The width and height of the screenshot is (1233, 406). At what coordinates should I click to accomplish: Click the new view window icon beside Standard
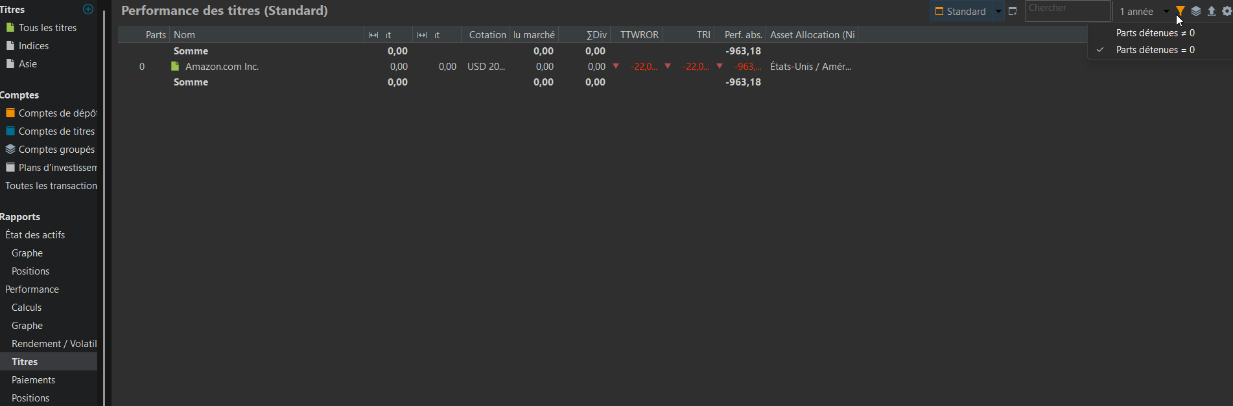coord(1013,12)
